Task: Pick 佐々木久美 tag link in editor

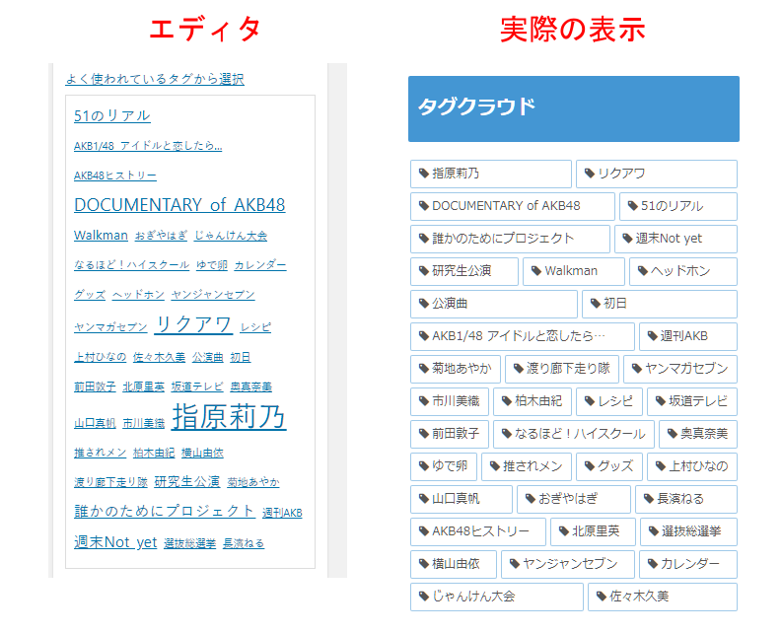Action: click(159, 357)
